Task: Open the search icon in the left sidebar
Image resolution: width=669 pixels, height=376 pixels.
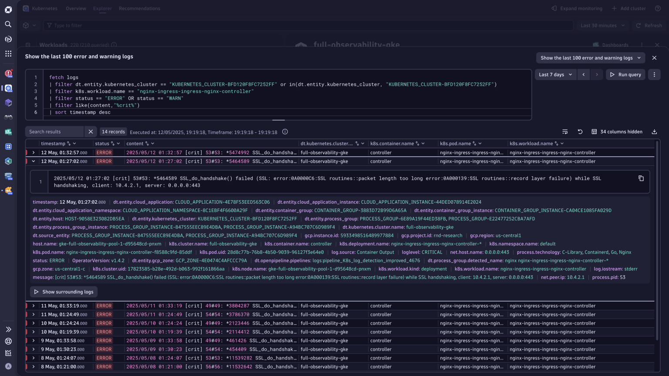Action: point(8,24)
